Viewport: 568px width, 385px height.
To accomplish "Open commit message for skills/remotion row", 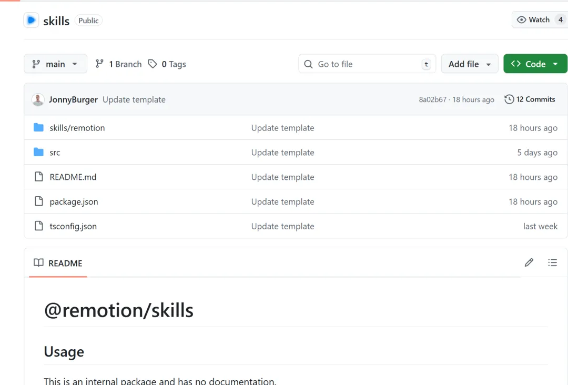I will (x=282, y=128).
